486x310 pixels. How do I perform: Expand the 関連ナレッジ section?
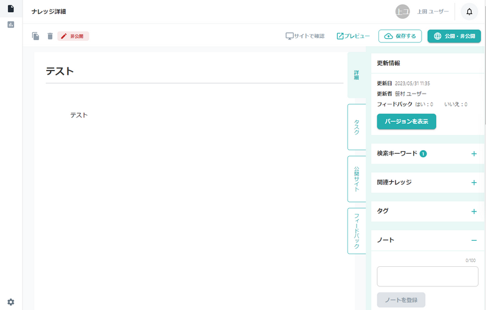474,182
